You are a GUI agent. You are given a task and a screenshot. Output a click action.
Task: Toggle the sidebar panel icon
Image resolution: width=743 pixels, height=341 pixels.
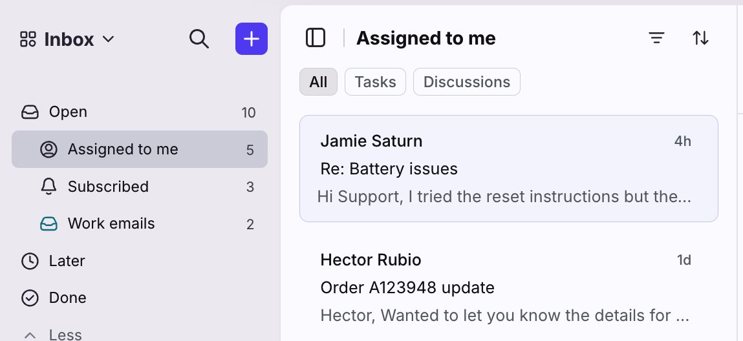(x=316, y=38)
